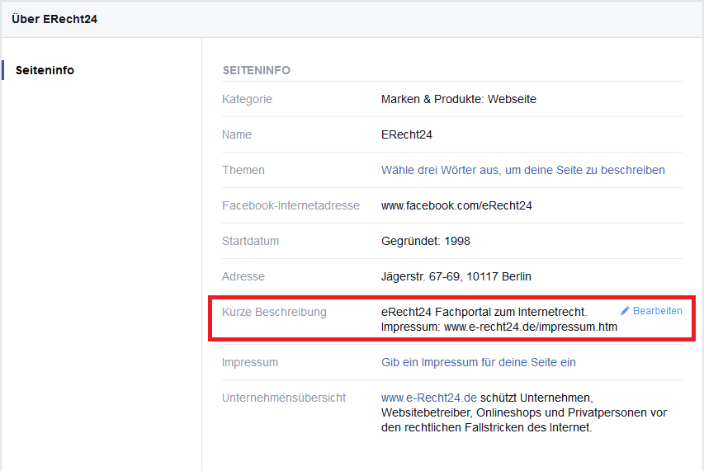Click the Impressum row label

250,362
